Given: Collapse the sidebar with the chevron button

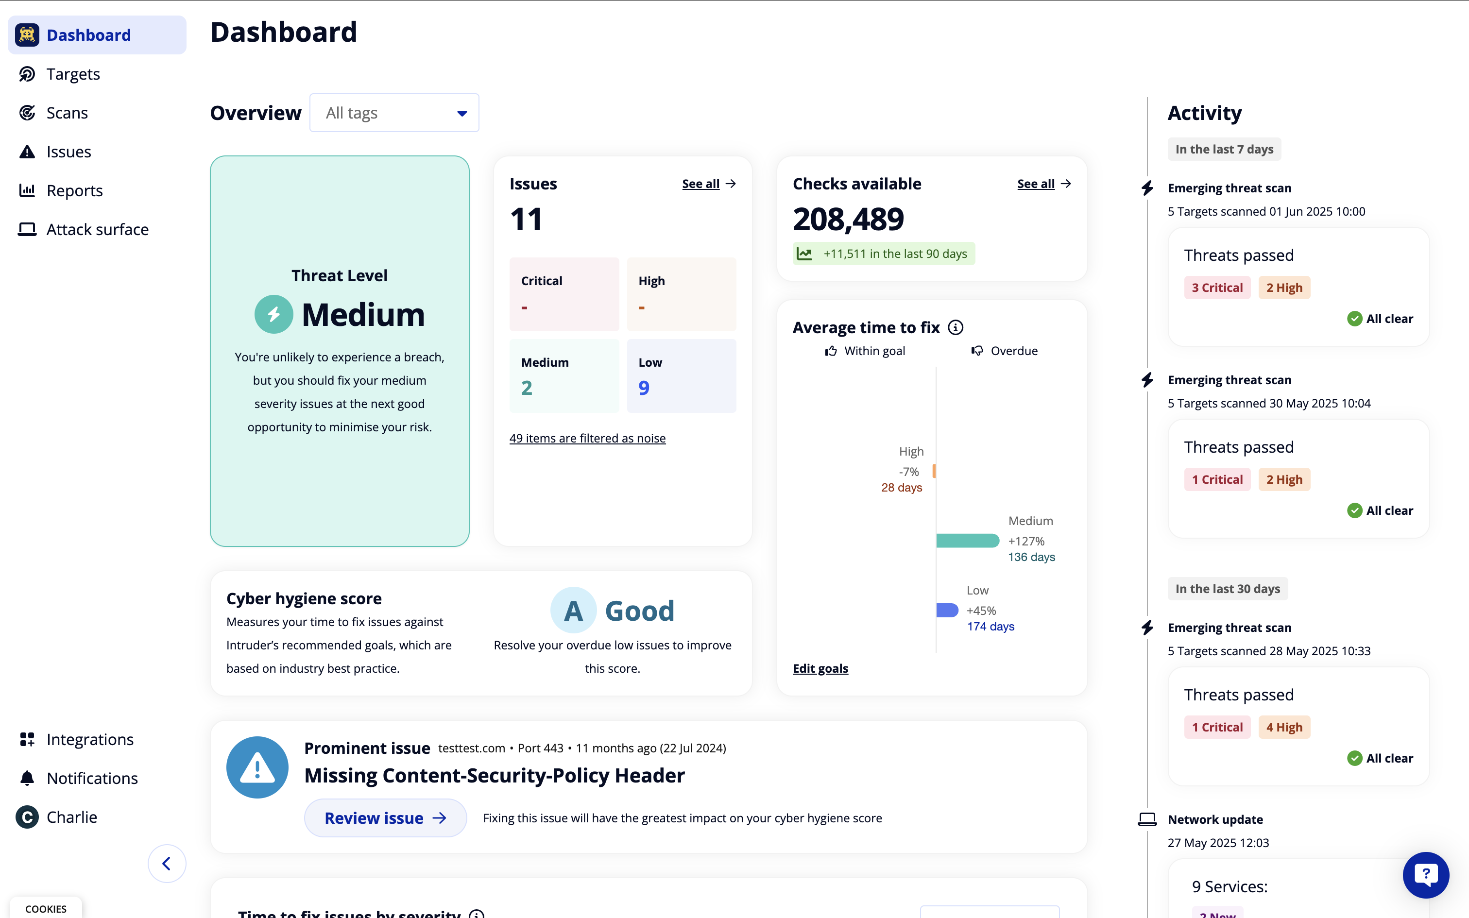Looking at the screenshot, I should pyautogui.click(x=166, y=864).
